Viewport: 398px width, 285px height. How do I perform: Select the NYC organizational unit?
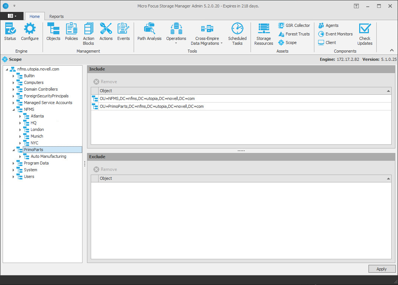(x=34, y=143)
